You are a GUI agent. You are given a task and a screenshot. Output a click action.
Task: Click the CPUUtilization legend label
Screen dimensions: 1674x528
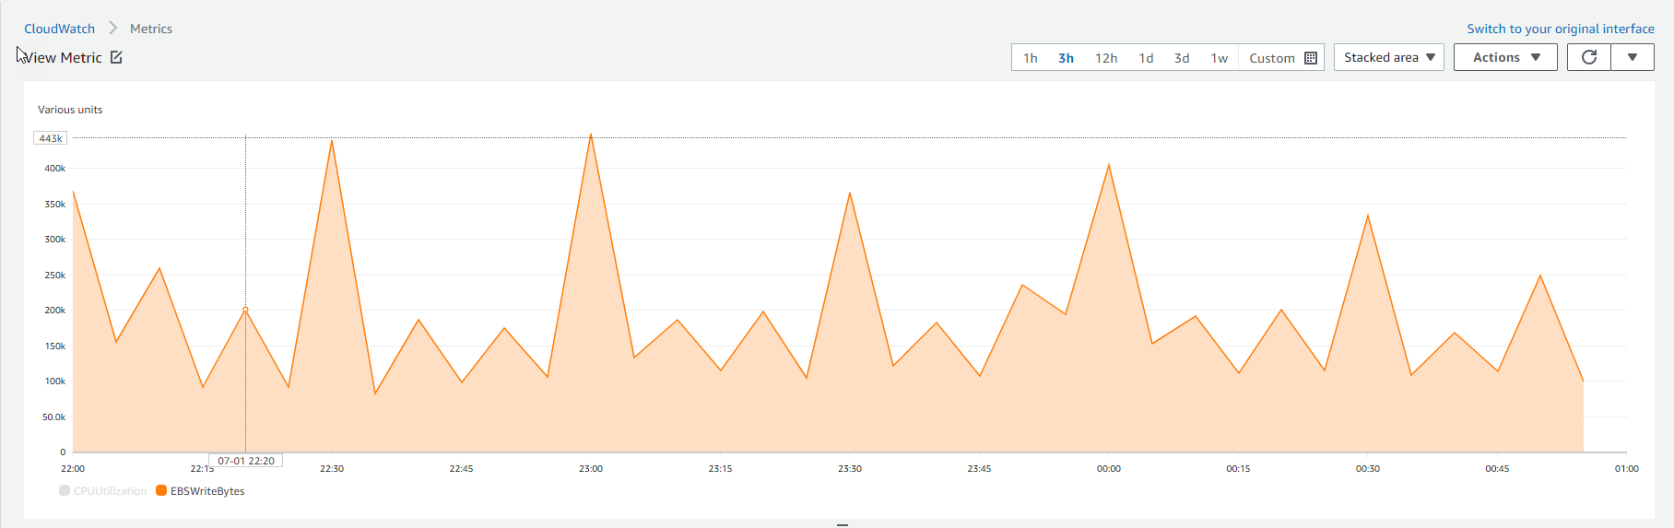tap(110, 491)
